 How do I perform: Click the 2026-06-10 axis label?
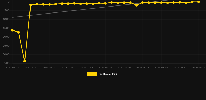tap(180, 68)
